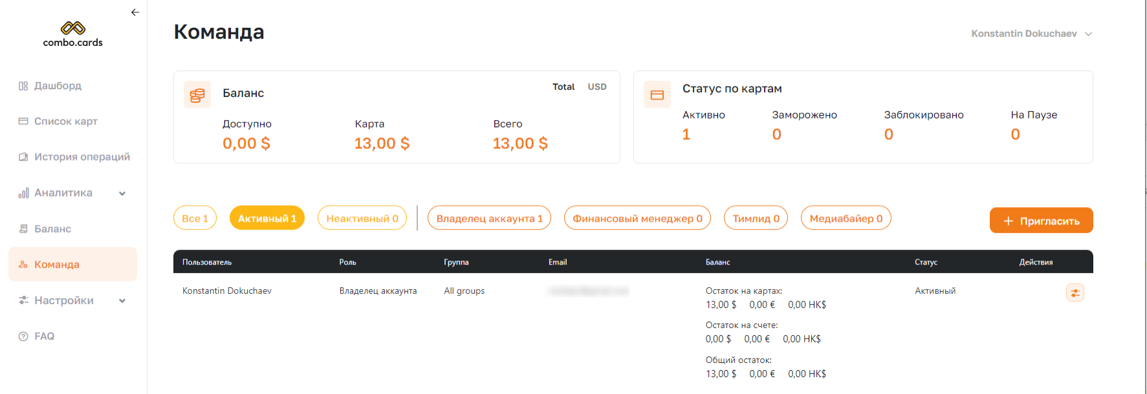Open История операций in sidebar
This screenshot has height=394, width=1147.
[x=82, y=157]
